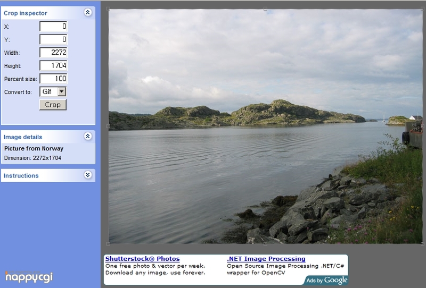The width and height of the screenshot is (426, 288).
Task: Click right-middle crop handle of the image
Action: point(422,126)
